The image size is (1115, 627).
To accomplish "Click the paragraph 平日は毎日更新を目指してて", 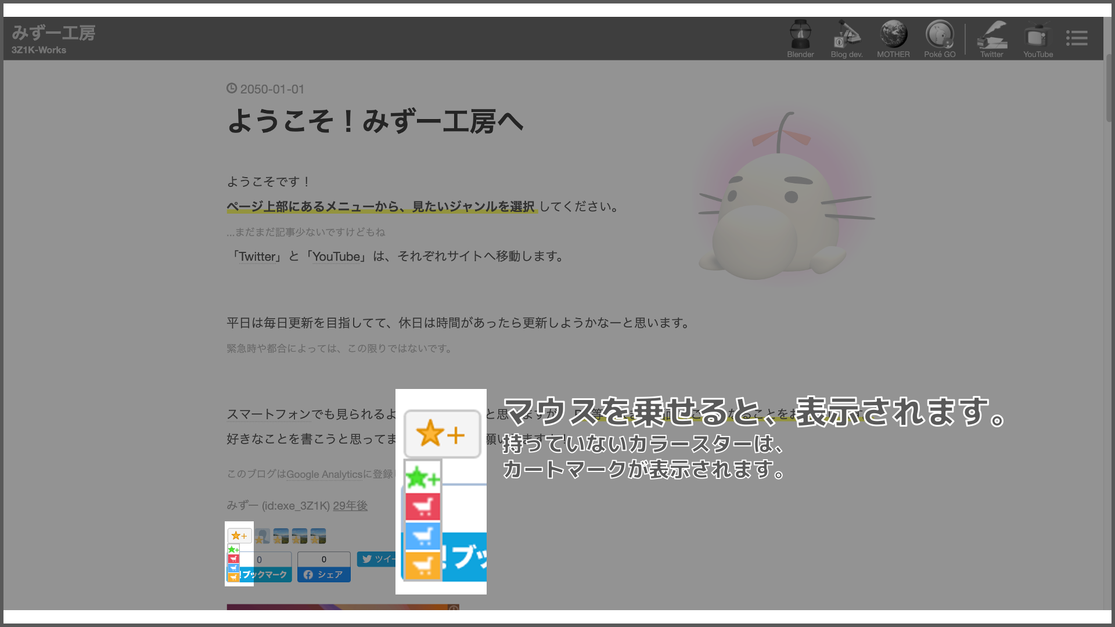I will click(x=309, y=323).
